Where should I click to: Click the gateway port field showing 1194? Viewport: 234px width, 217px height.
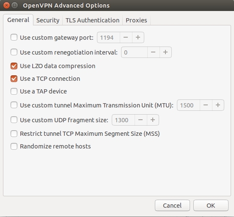click(x=108, y=37)
